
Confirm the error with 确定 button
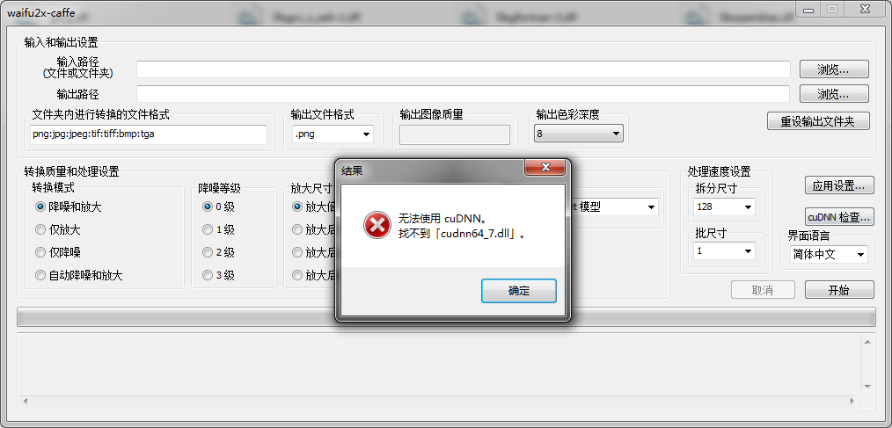pos(519,290)
